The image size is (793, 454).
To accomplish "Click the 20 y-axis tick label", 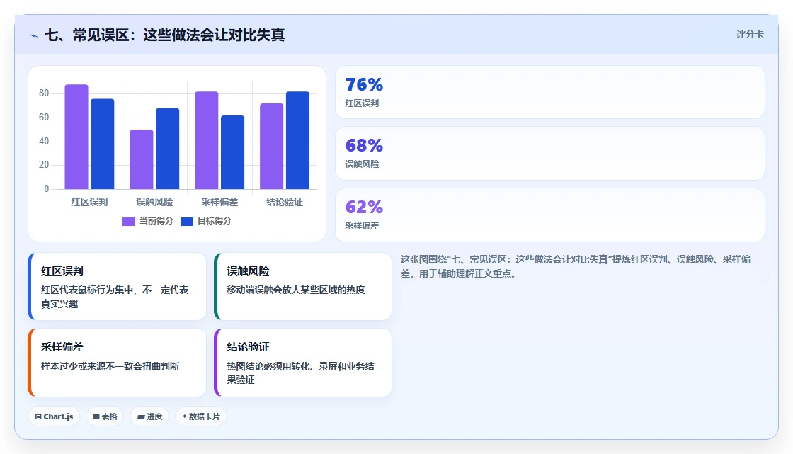I will (x=44, y=164).
